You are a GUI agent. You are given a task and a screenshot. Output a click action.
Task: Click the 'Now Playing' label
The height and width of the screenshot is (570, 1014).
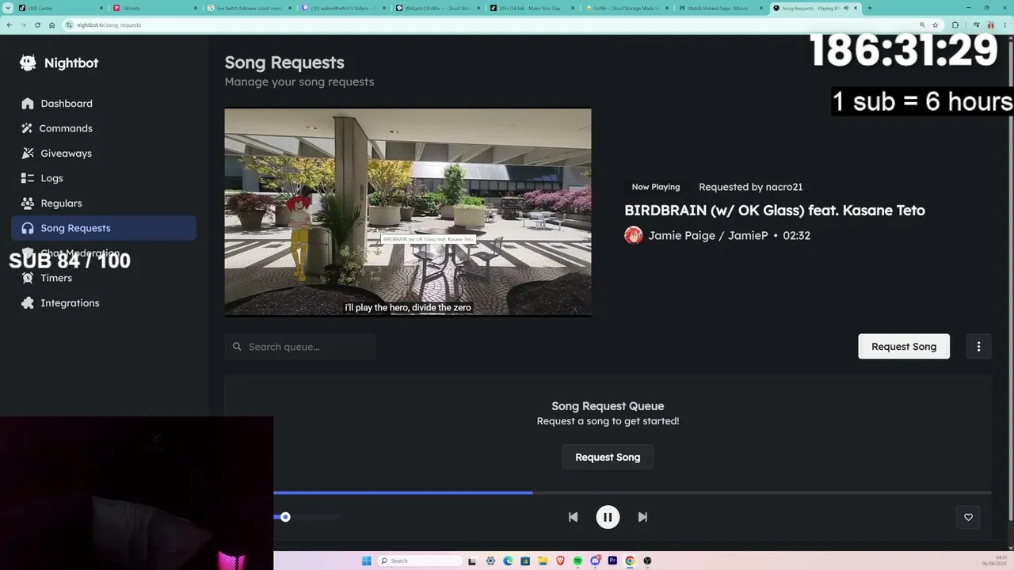(656, 187)
